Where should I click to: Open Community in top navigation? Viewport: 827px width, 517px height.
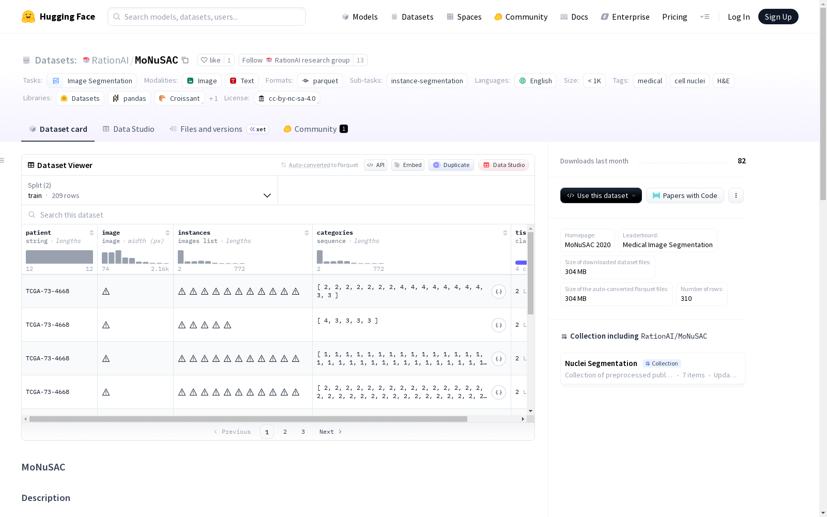coord(521,17)
